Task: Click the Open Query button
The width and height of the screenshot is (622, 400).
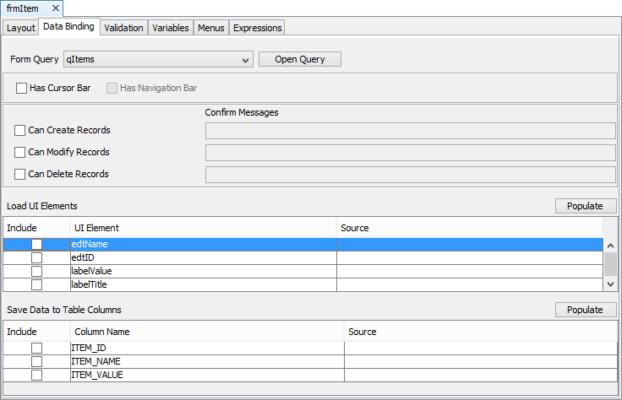Action: 299,59
